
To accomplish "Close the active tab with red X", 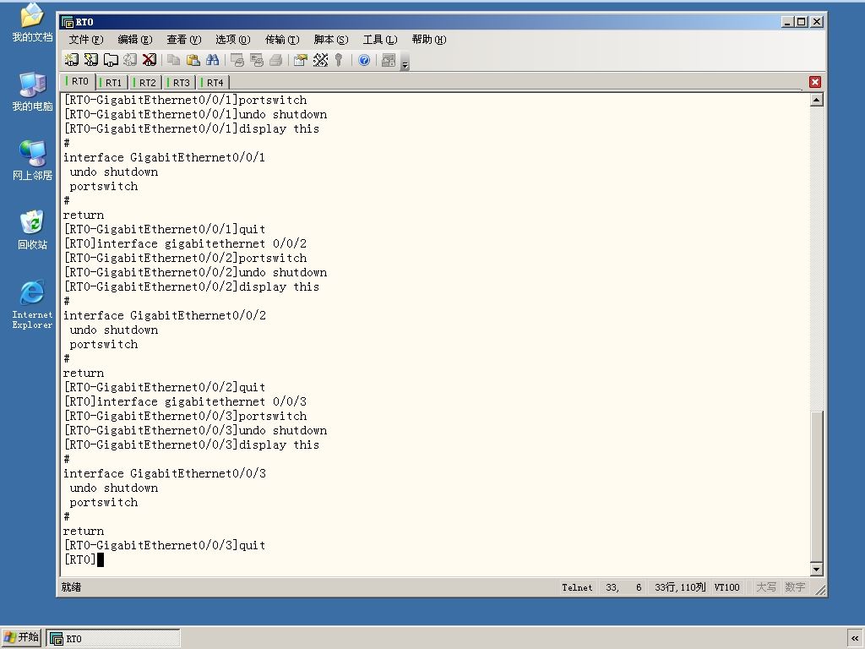I will (x=815, y=82).
